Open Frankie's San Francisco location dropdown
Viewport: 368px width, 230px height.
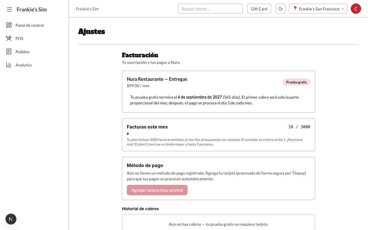[x=318, y=9]
